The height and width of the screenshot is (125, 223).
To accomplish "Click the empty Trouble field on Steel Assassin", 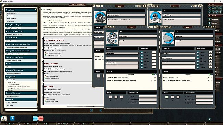I will coord(122,58).
